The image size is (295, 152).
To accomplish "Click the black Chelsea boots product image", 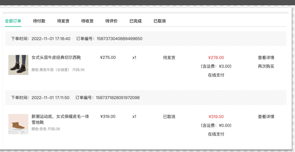I will (x=18, y=65).
